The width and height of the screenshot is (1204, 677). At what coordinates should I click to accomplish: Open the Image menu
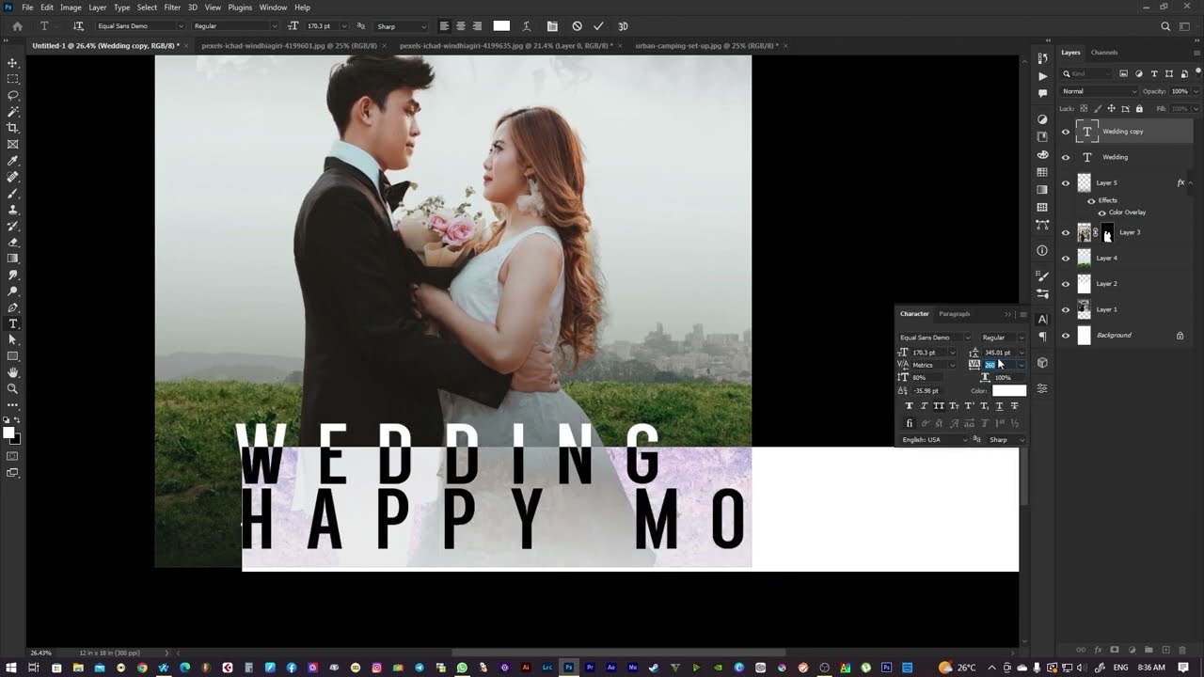point(71,8)
